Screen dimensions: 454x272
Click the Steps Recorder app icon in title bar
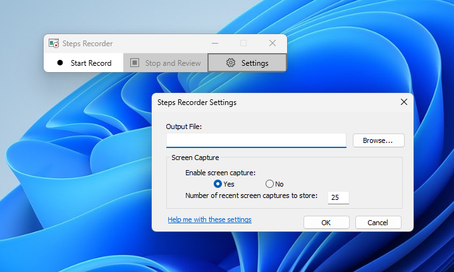(x=54, y=44)
